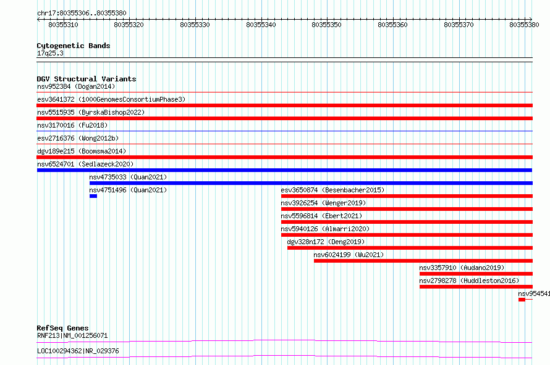Image resolution: width=550 pixels, height=365 pixels.
Task: Open gene LOC100294362|NR_029376
Action: coord(78,351)
